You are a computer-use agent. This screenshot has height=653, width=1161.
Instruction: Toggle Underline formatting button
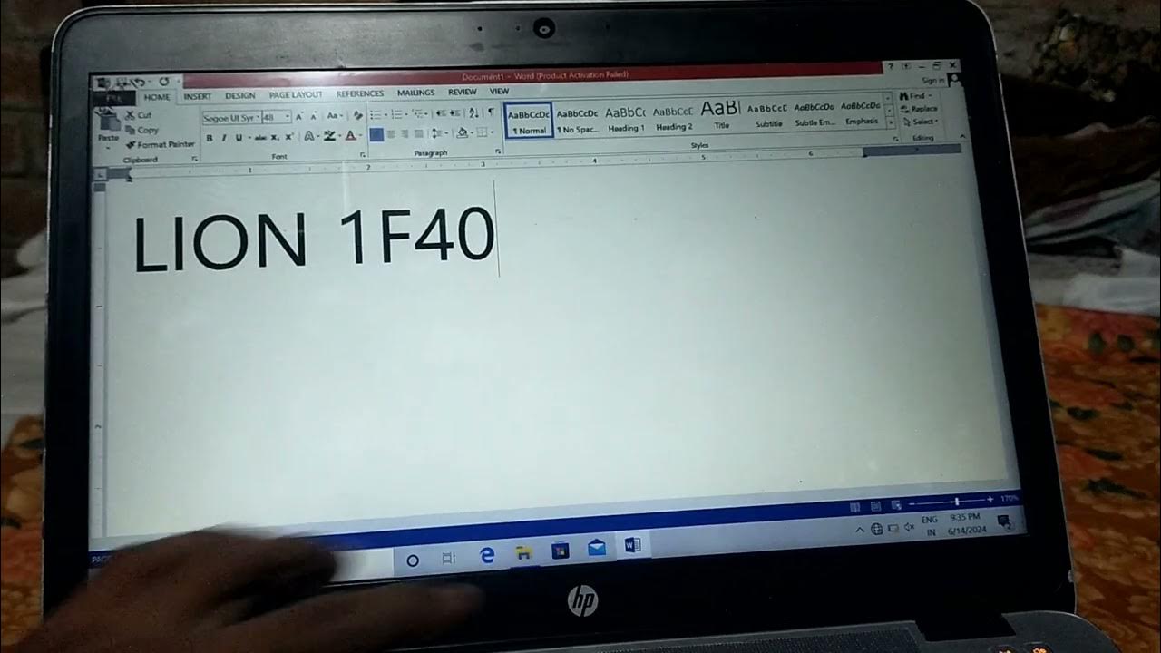coord(239,138)
